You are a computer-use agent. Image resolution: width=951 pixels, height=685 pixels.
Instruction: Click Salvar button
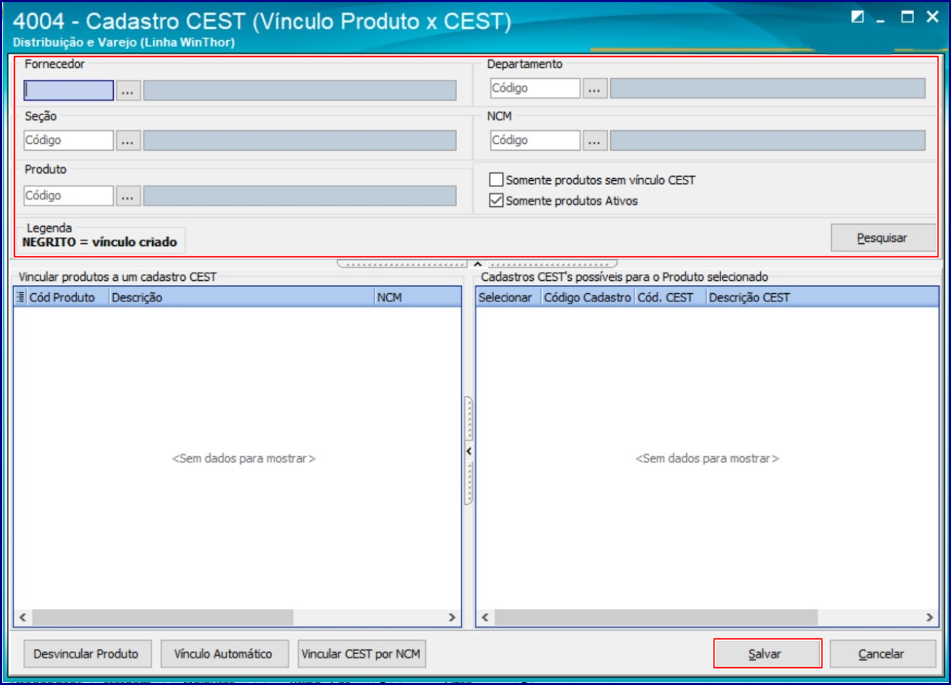click(x=768, y=654)
